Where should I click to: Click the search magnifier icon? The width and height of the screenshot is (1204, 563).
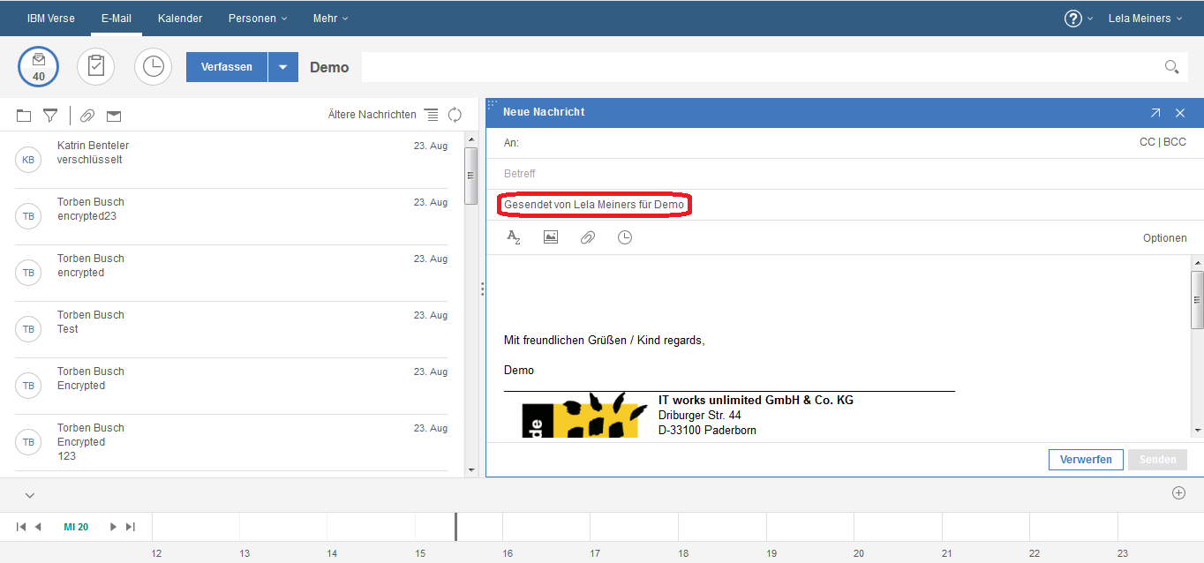coord(1171,67)
